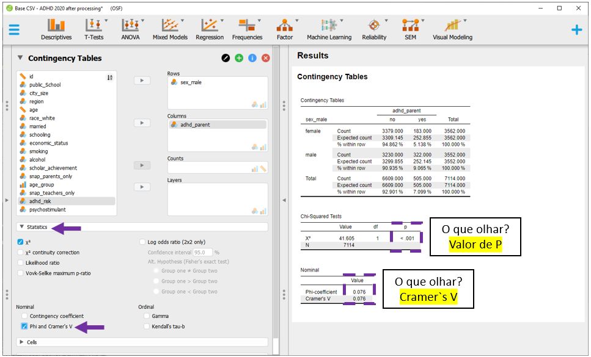Remove analysis with red X icon
Image resolution: width=591 pixels, height=357 pixels.
pyautogui.click(x=266, y=58)
